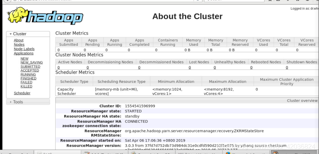Select the ZKRMStateStore class name
The height and width of the screenshot is (154, 319).
click(x=194, y=131)
